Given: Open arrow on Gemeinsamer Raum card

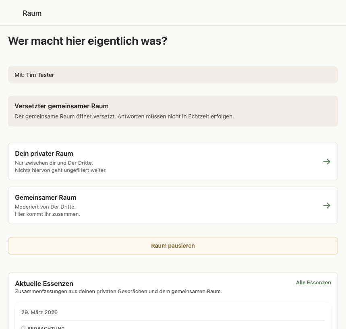Looking at the screenshot, I should [x=327, y=205].
